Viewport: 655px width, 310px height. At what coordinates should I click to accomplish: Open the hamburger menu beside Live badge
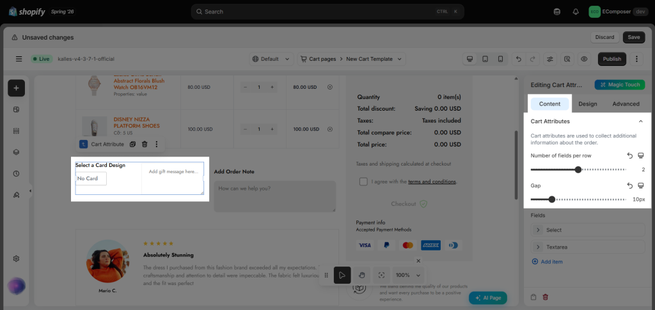(19, 59)
